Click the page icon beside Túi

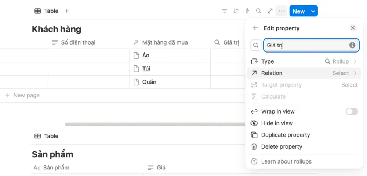(x=136, y=69)
